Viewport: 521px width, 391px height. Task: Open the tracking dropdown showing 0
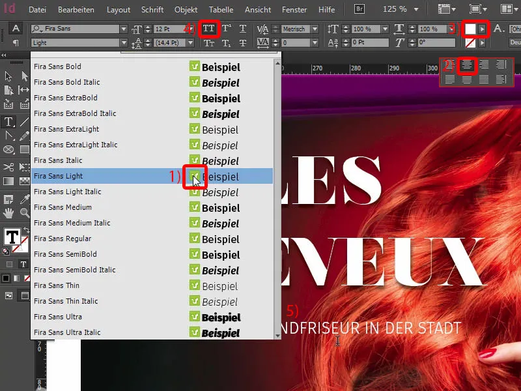point(315,43)
